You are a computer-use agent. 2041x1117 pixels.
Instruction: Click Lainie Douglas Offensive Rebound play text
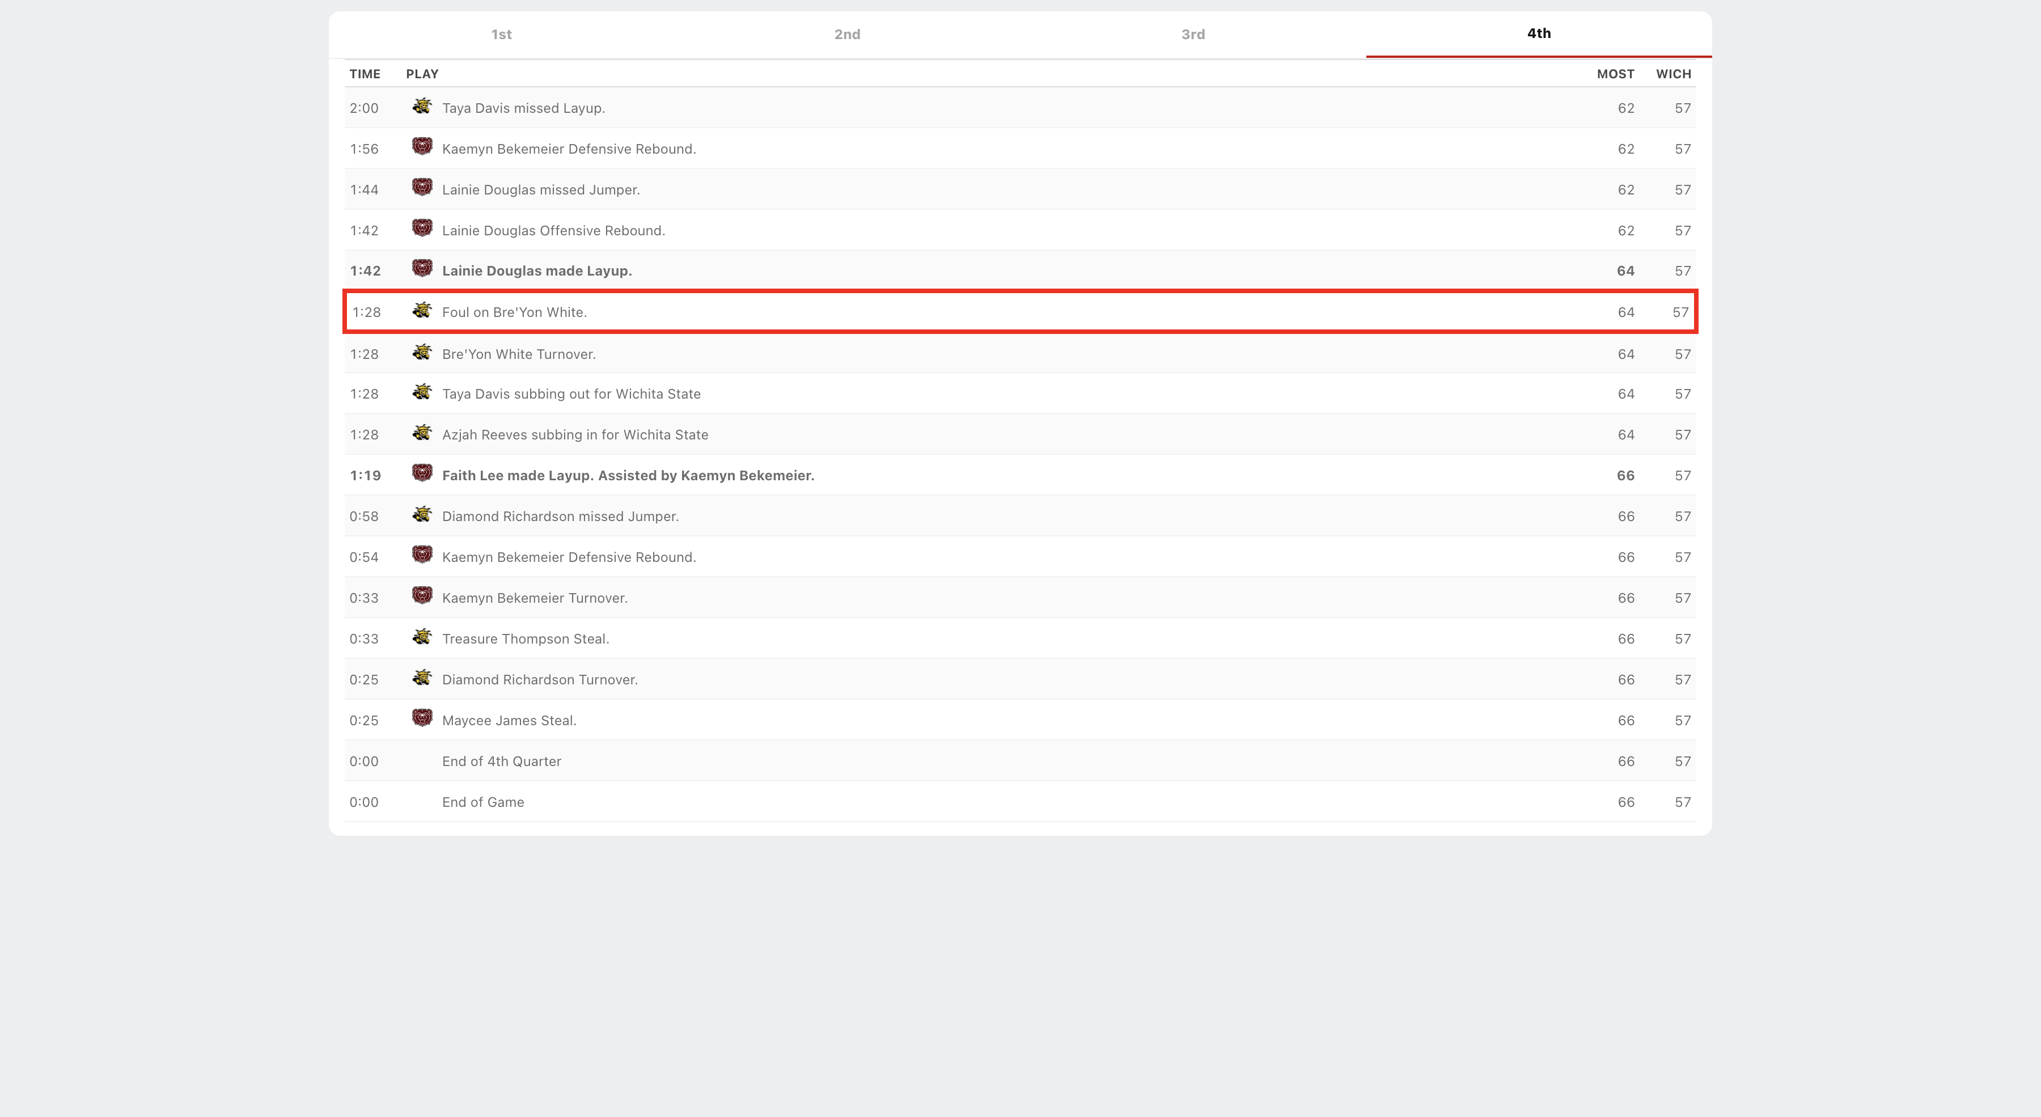[x=553, y=231]
